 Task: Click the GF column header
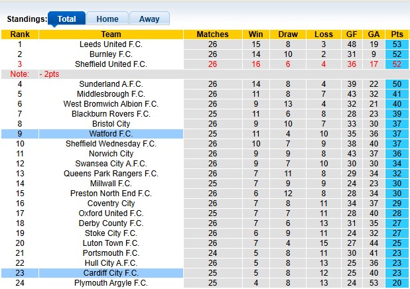point(352,34)
